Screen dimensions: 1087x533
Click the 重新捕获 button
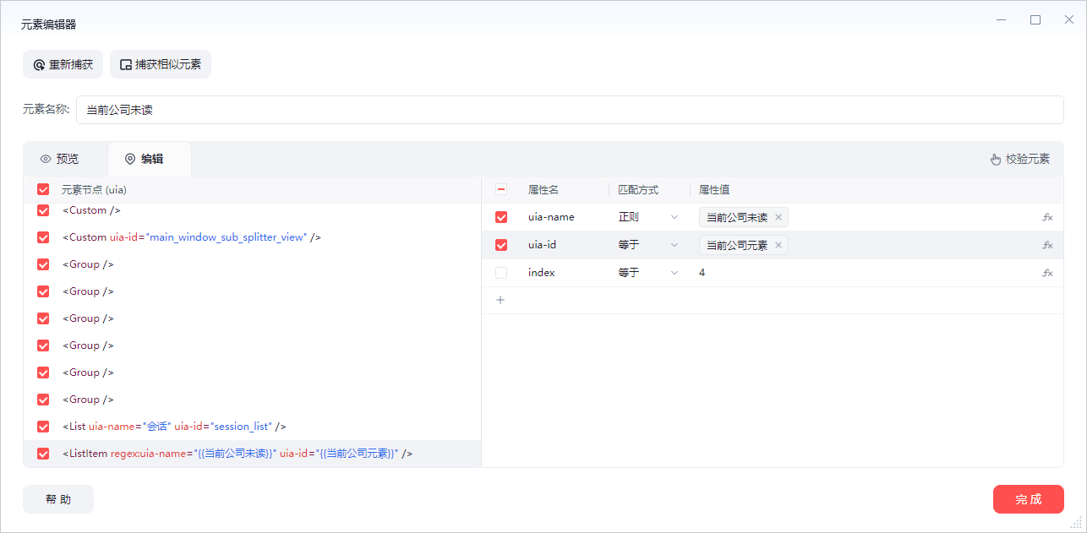click(63, 64)
